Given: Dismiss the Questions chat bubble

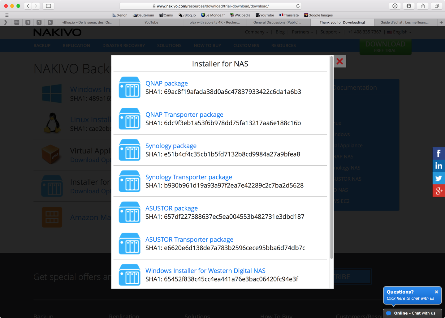Looking at the screenshot, I should coord(436,292).
